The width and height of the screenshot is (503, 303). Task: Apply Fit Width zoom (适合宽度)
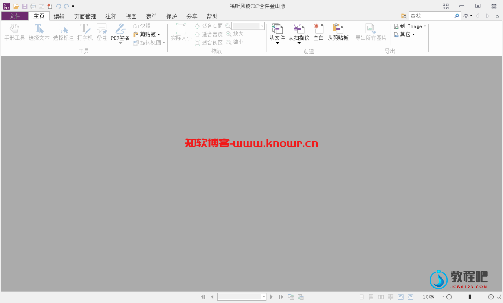click(209, 34)
